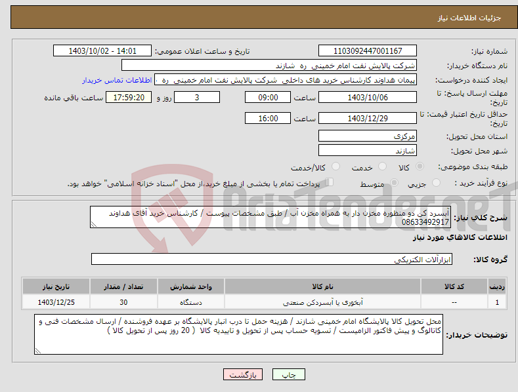Click the need date cell 1403/12/25
The height and width of the screenshot is (392, 518).
coord(56,302)
